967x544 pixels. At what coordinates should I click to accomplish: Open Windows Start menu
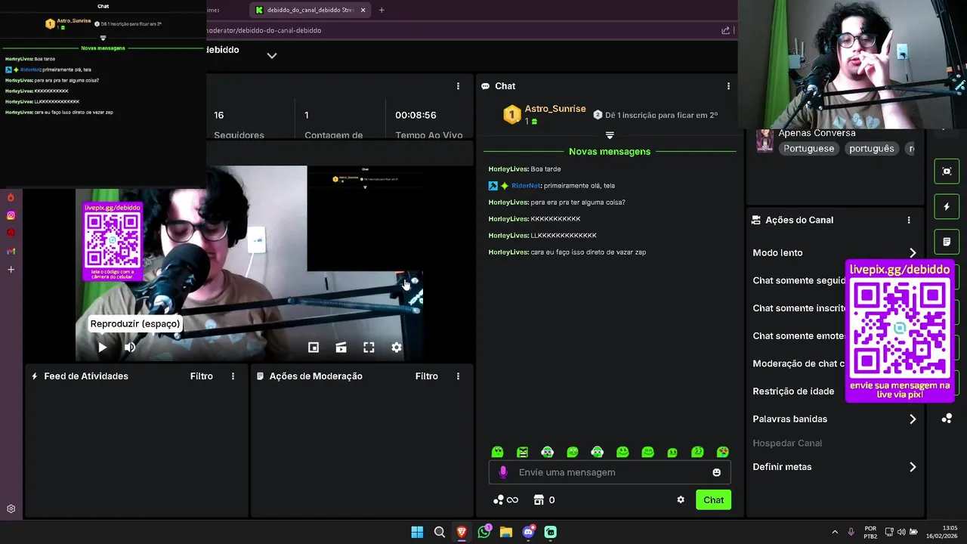(417, 532)
